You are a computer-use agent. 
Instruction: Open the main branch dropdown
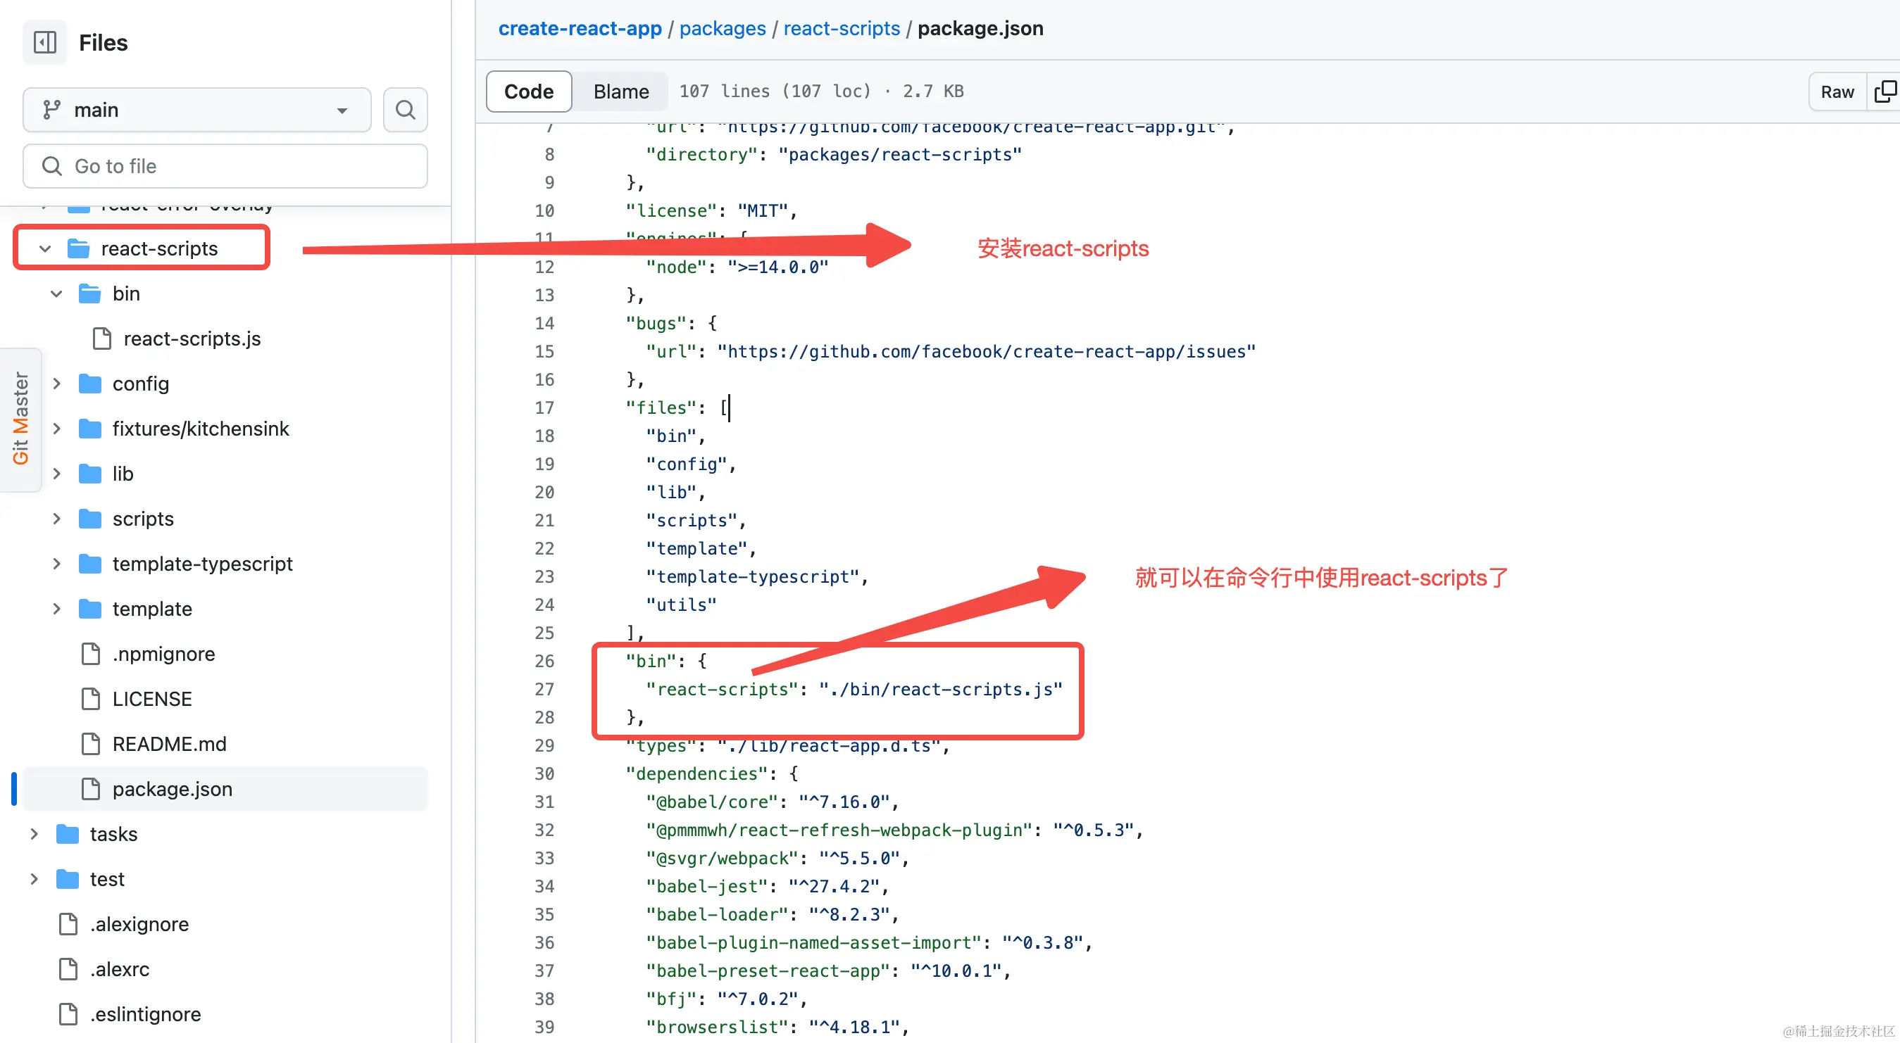point(196,110)
